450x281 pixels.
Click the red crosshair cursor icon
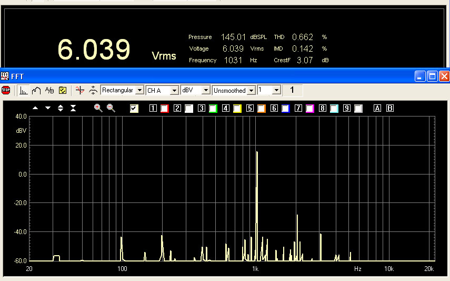click(79, 90)
